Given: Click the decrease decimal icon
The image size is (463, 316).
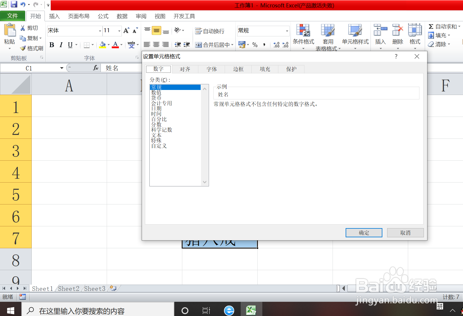Looking at the screenshot, I should tap(285, 45).
